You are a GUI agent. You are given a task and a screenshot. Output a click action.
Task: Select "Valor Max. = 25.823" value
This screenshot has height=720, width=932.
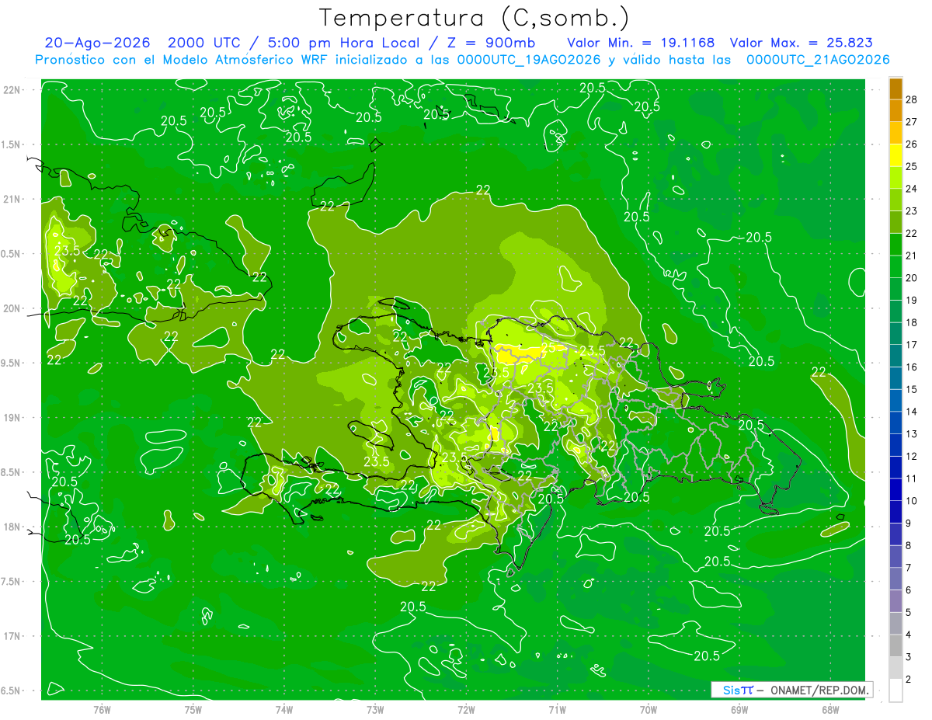coord(800,43)
